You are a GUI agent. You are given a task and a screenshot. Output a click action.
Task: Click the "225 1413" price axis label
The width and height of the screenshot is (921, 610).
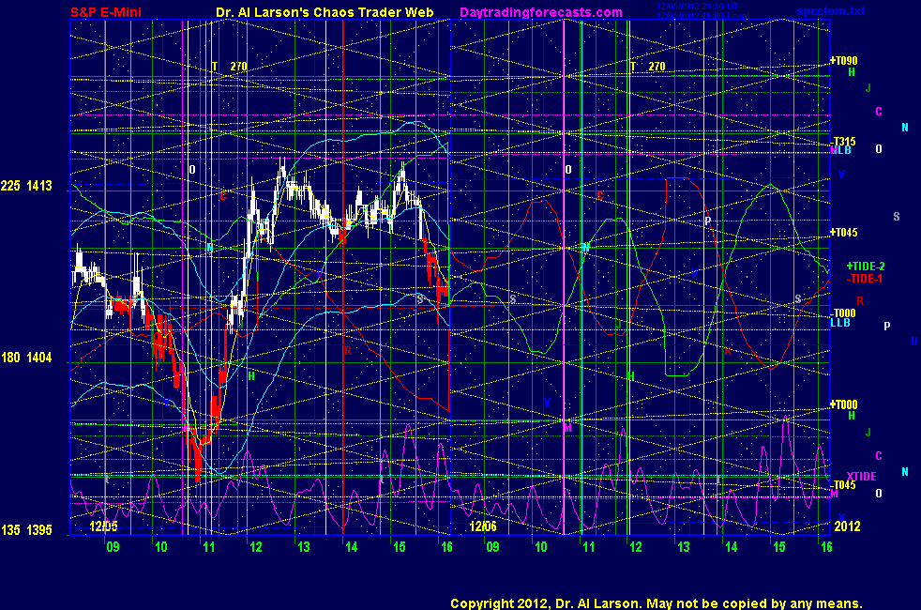[x=26, y=187]
